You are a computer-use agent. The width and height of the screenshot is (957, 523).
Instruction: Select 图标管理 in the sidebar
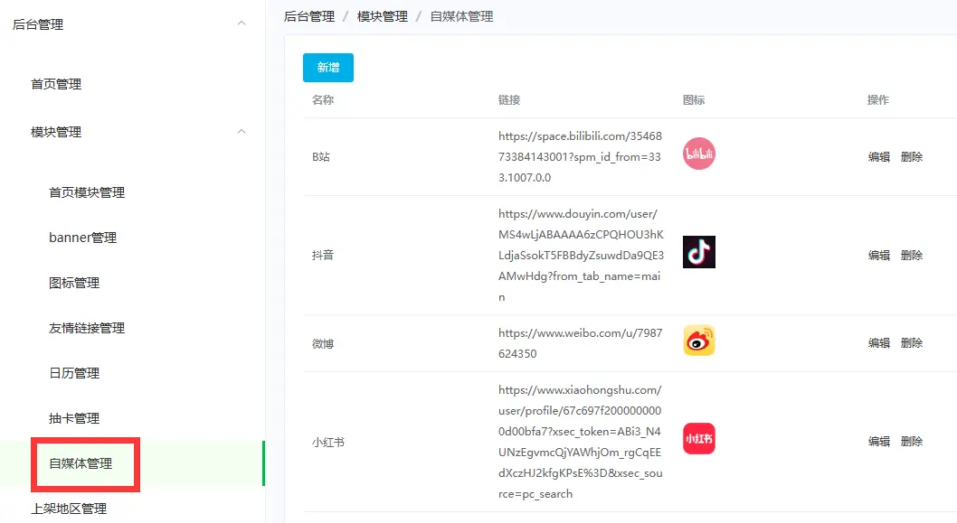[74, 283]
